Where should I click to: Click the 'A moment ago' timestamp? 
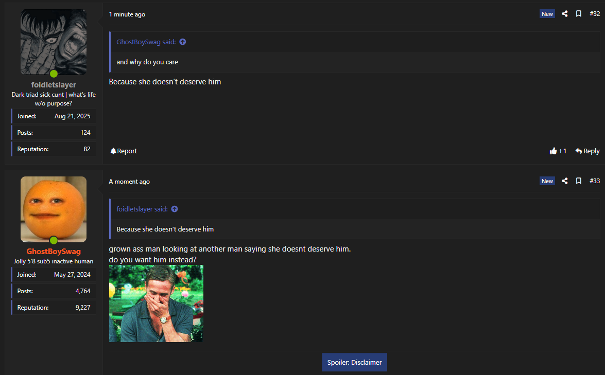click(x=129, y=182)
